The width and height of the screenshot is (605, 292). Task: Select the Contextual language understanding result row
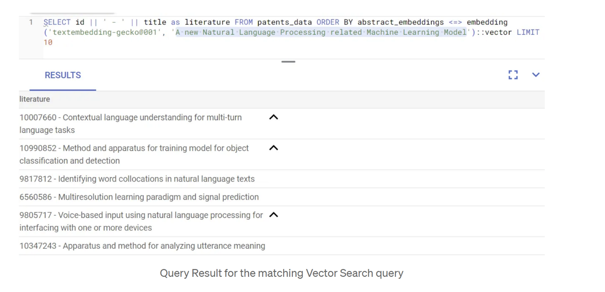pos(130,124)
